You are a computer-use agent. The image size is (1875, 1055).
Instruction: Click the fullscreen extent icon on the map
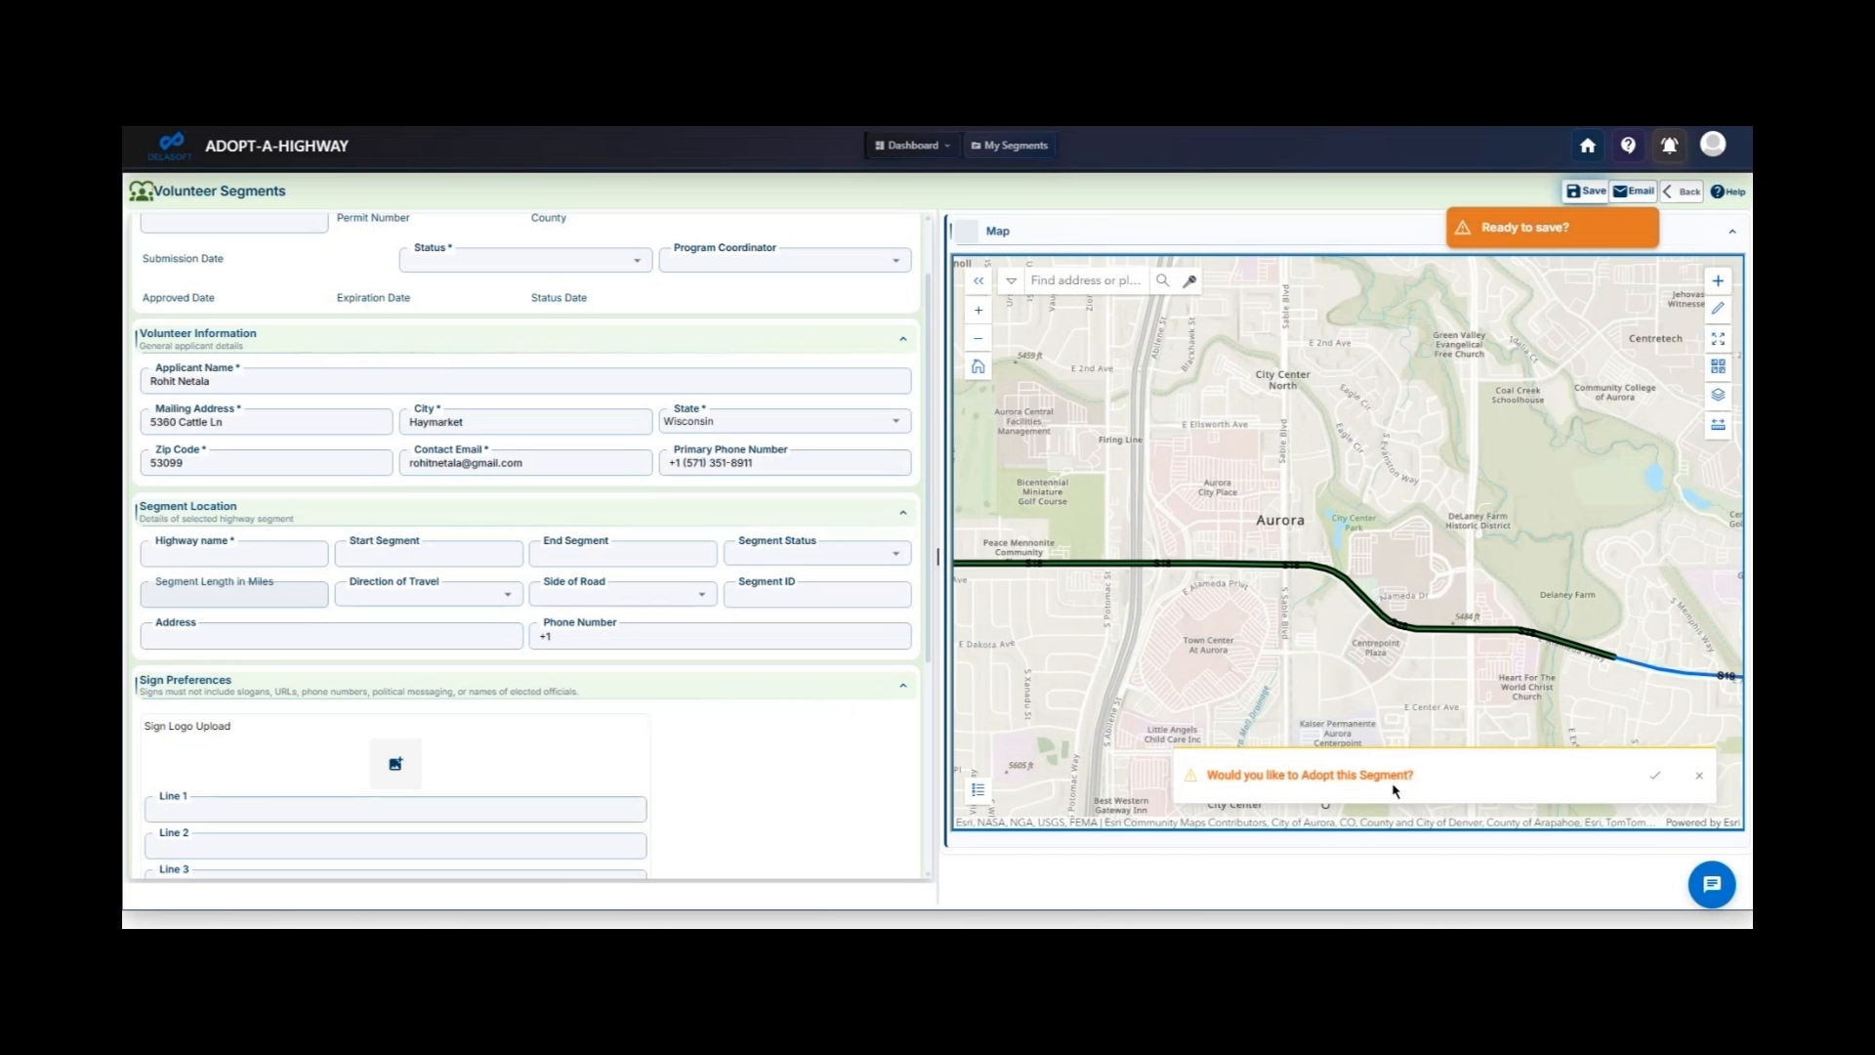coord(1719,339)
